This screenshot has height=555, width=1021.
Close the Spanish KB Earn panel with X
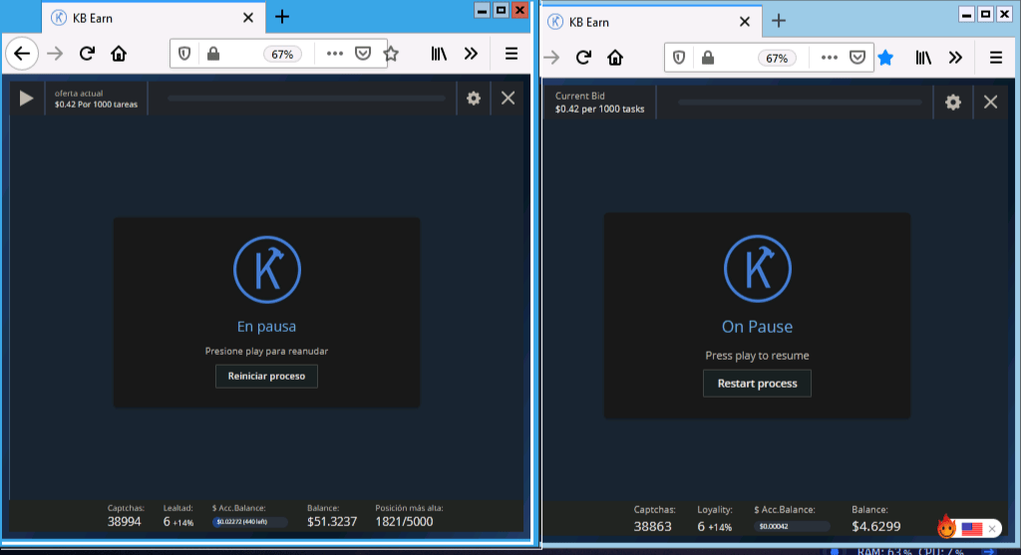click(x=509, y=98)
